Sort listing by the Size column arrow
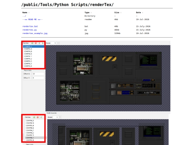 [x=121, y=13]
